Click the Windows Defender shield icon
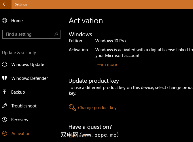The height and width of the screenshot is (142, 193). click(5, 78)
